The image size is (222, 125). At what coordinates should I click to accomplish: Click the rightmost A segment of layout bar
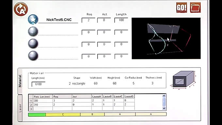pyautogui.click(x=151, y=114)
